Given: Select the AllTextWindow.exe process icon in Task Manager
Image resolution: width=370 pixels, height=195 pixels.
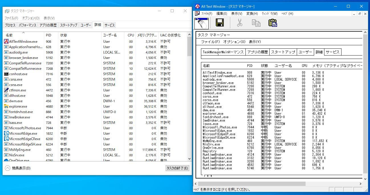Looking at the screenshot, I should pos(6,42).
